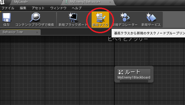Viewport: 185px width, 105px height.
Task: Open the 編集 menu
Action: [x=23, y=8]
